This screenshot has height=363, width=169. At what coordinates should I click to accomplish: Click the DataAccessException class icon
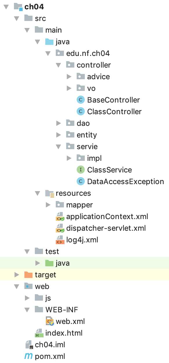[80, 181]
